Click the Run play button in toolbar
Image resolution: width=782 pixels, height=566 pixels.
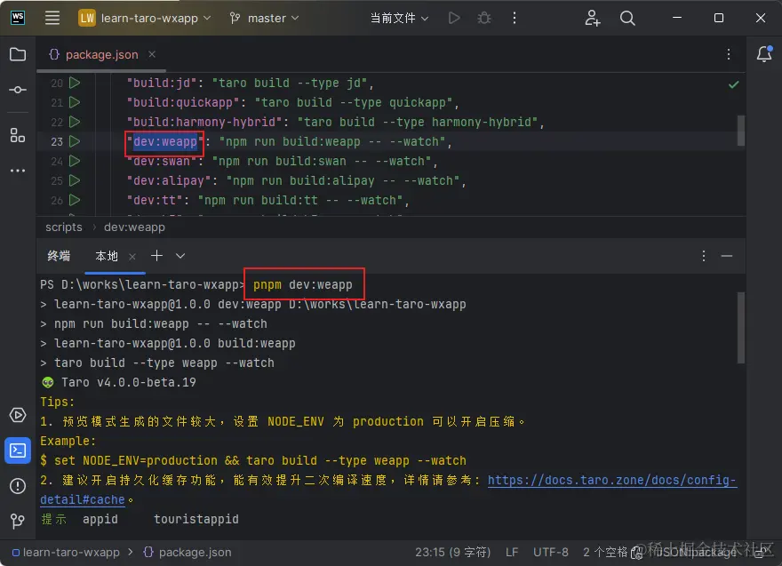pyautogui.click(x=454, y=19)
